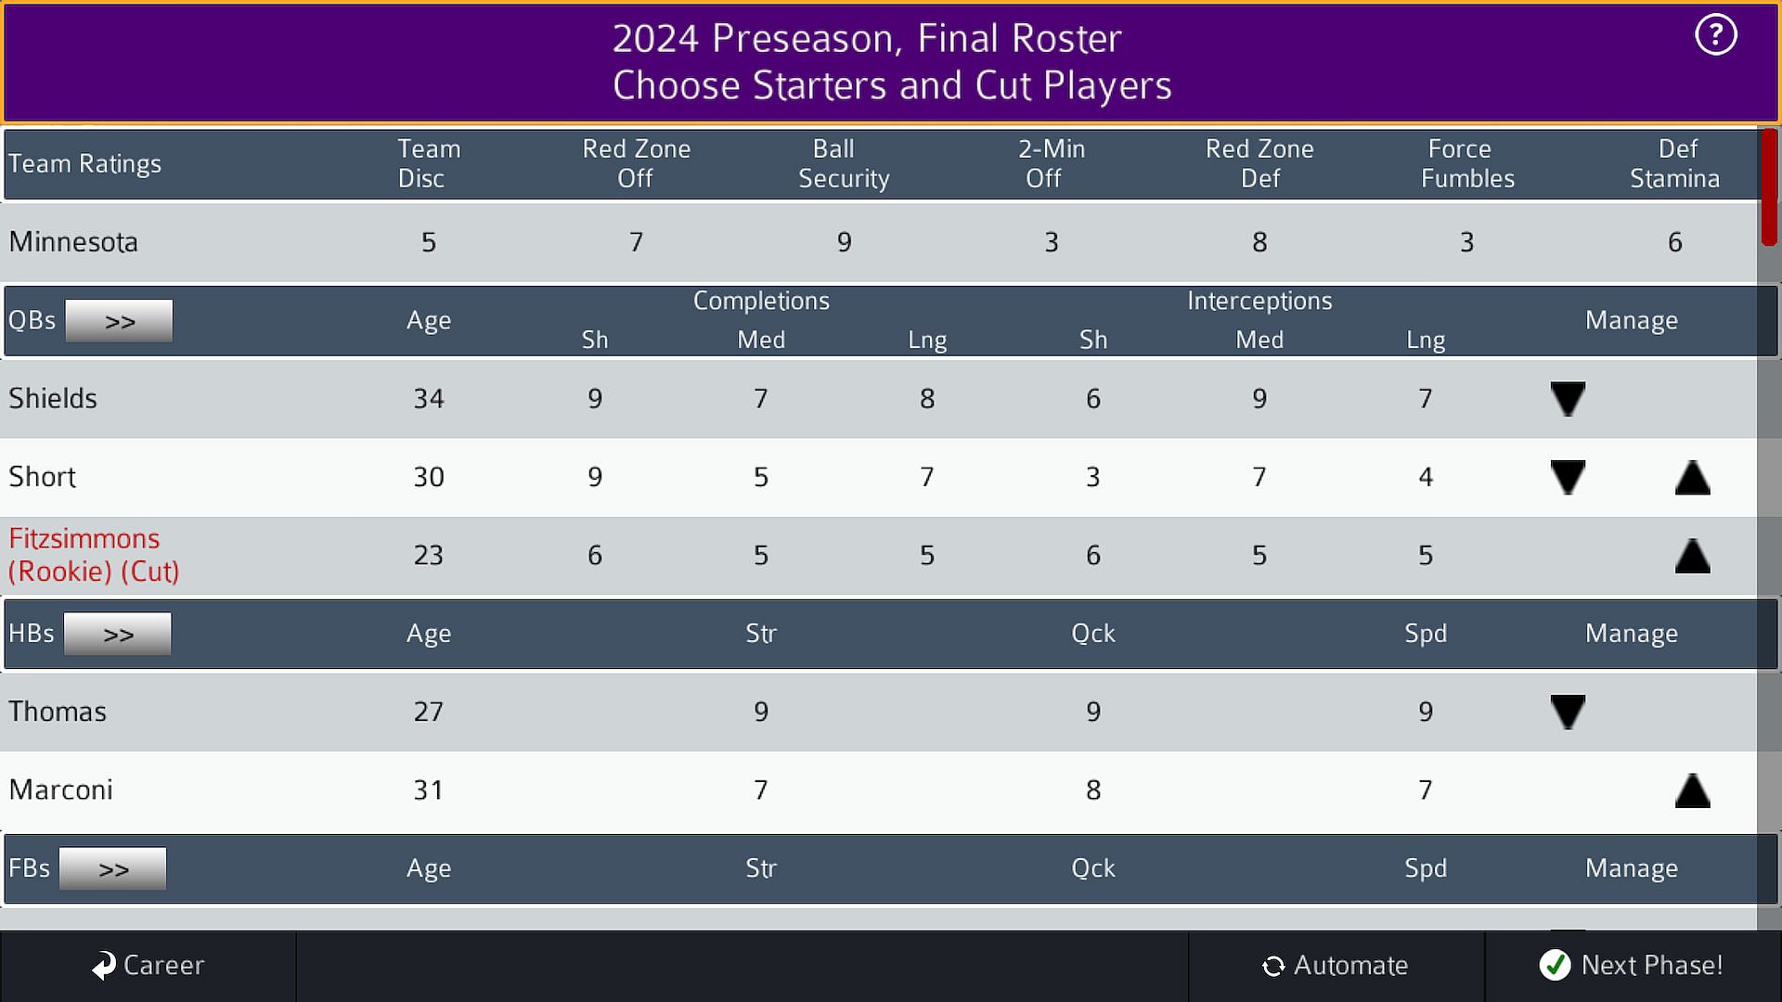This screenshot has height=1002, width=1782.
Task: Return to the Career screen
Action: pyautogui.click(x=148, y=966)
